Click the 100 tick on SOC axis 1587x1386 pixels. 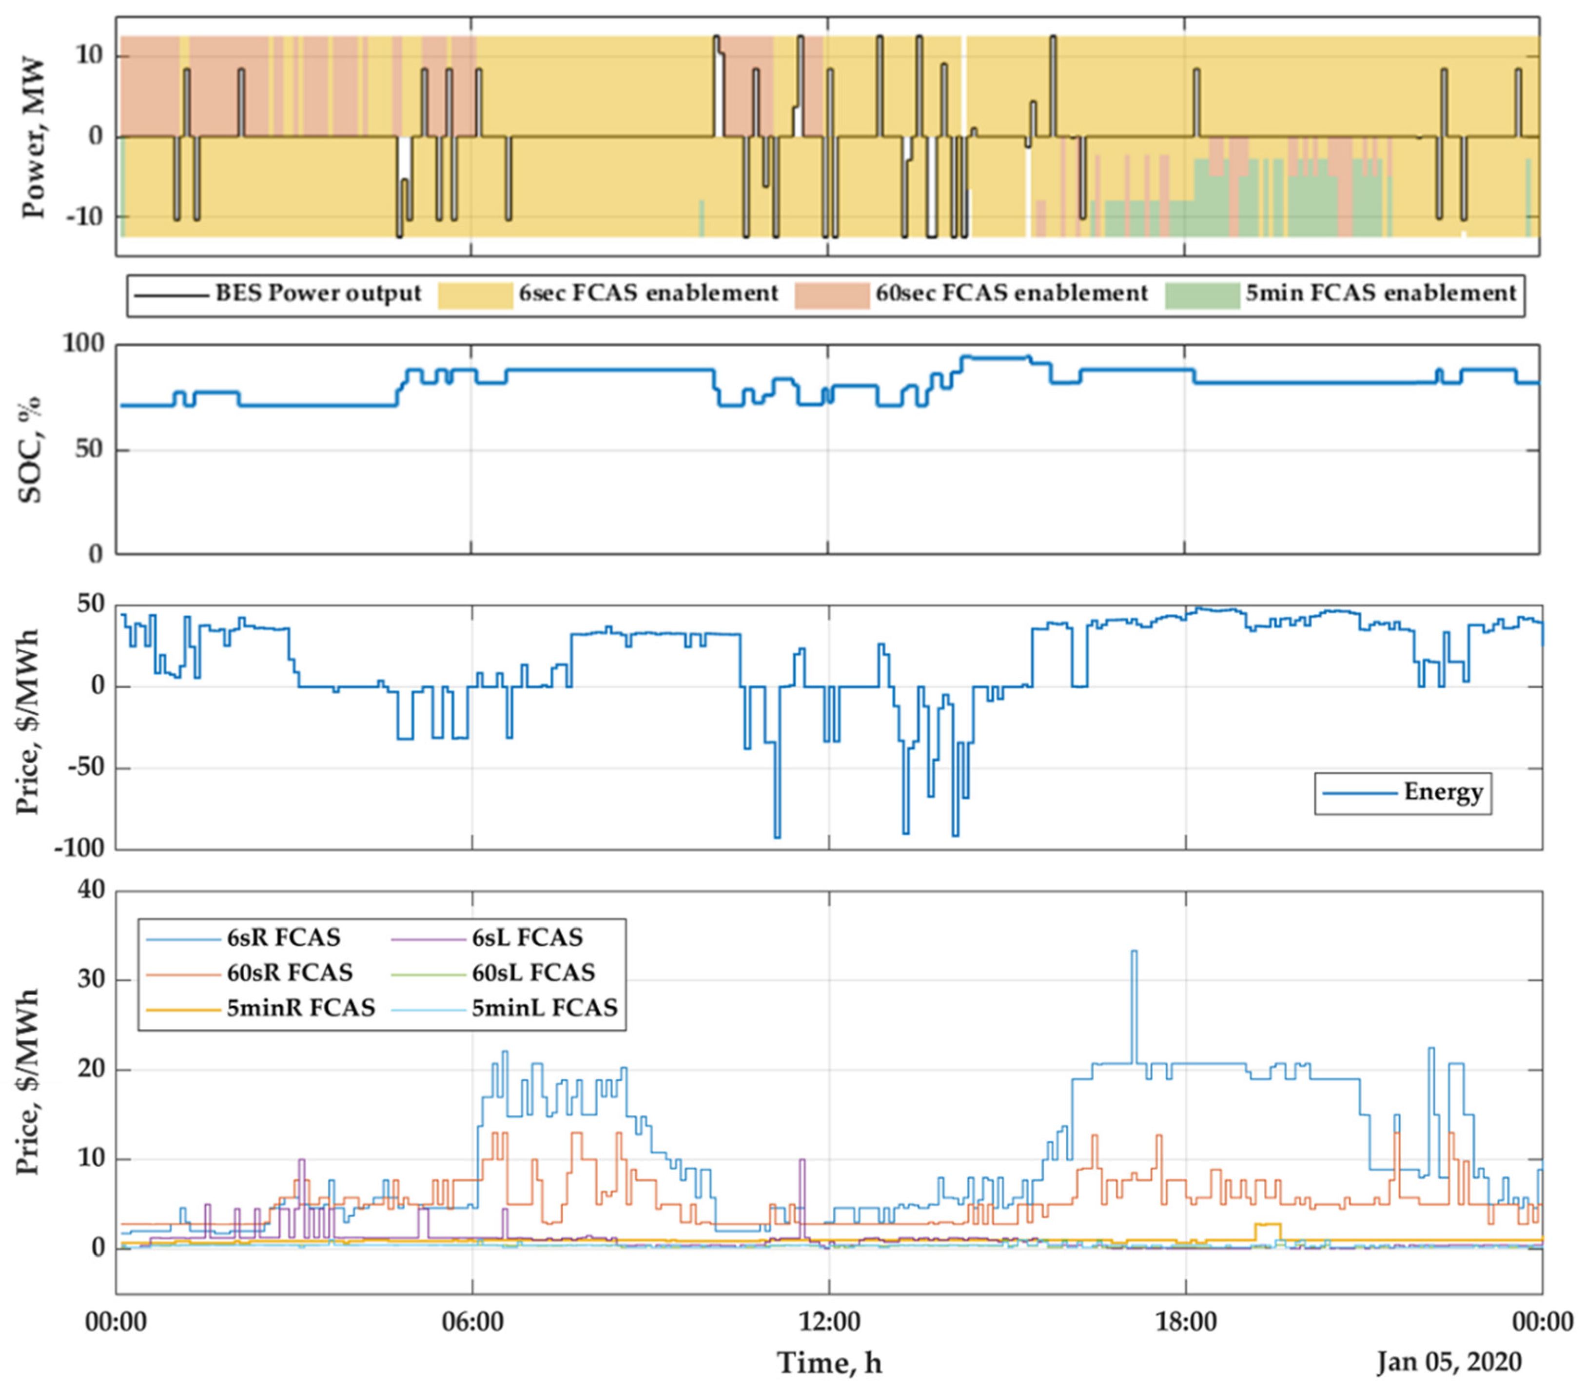pos(83,343)
